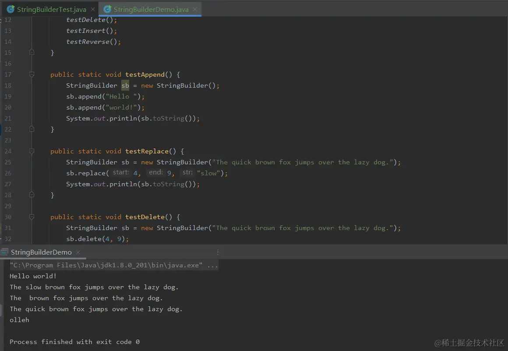The width and height of the screenshot is (508, 351).
Task: Click the 'The brown fox jumps' output line
Action: (x=86, y=298)
